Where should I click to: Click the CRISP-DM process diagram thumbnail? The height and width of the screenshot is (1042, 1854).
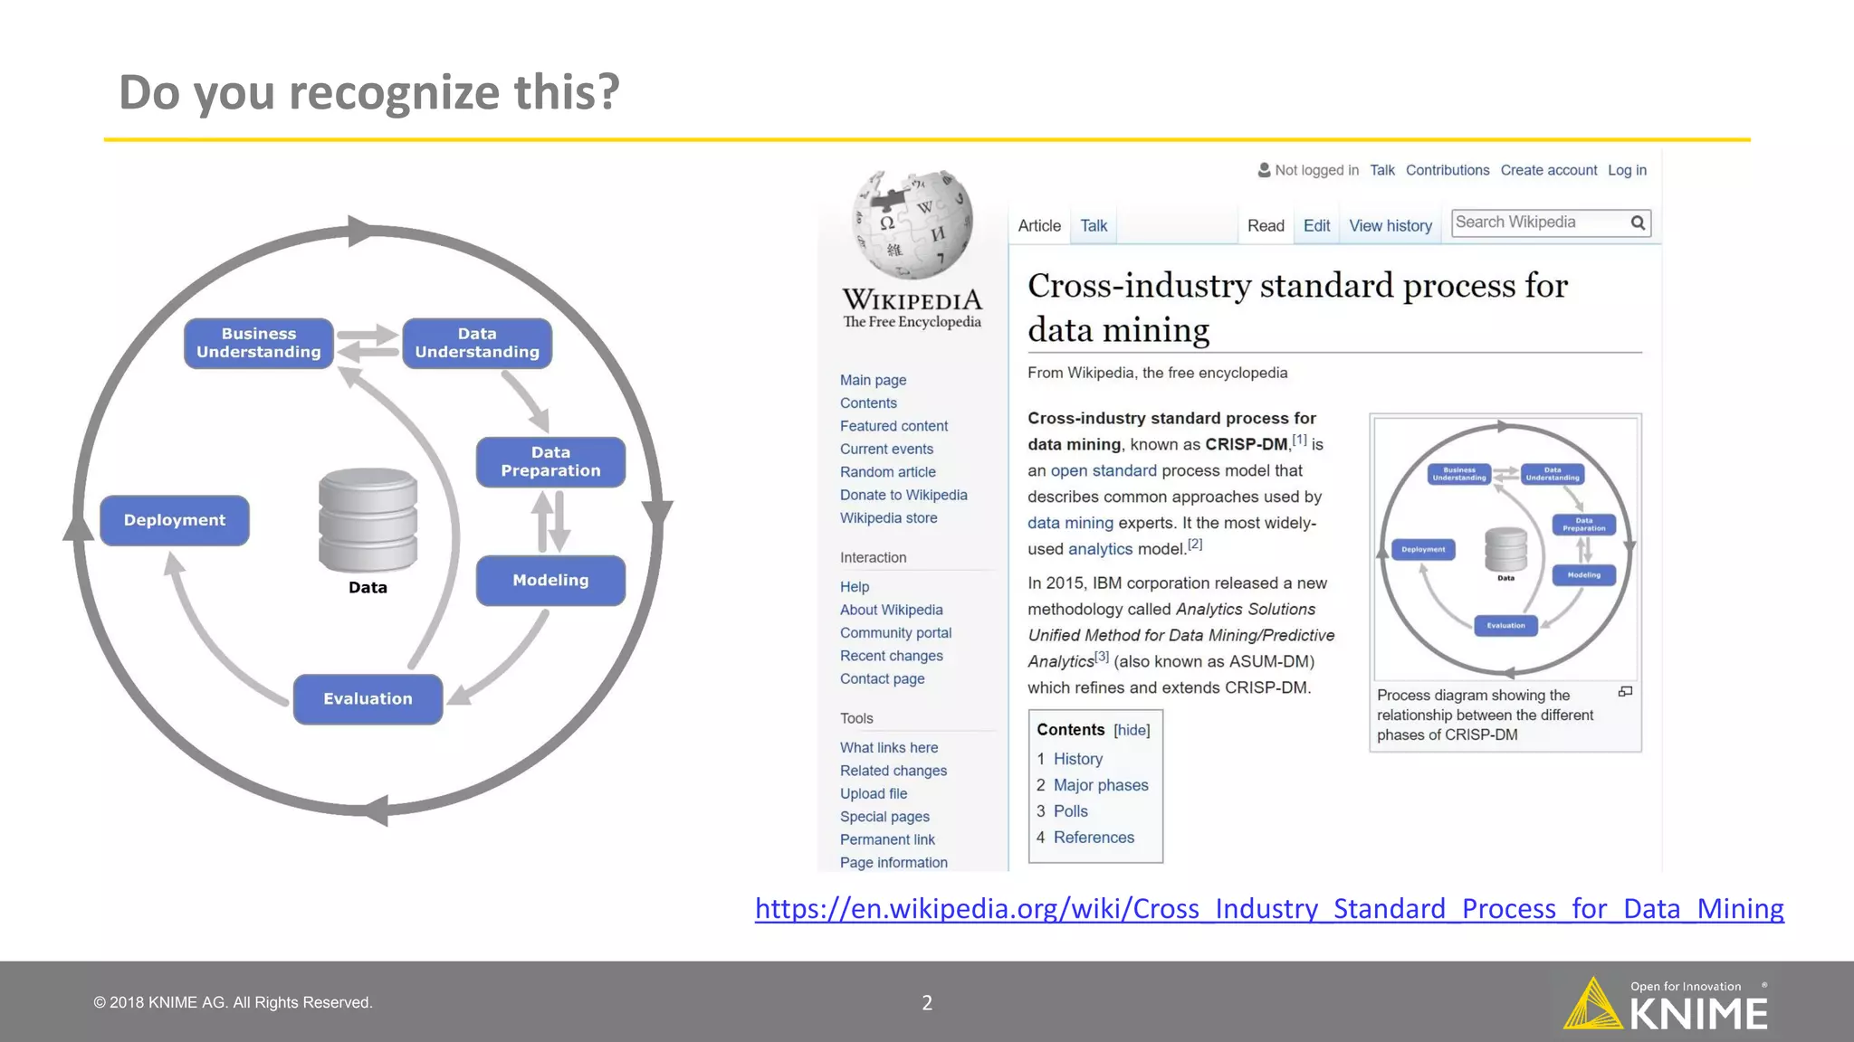click(x=1505, y=548)
